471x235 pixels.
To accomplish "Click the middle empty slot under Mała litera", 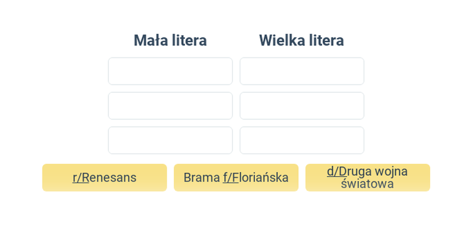I will tap(170, 106).
